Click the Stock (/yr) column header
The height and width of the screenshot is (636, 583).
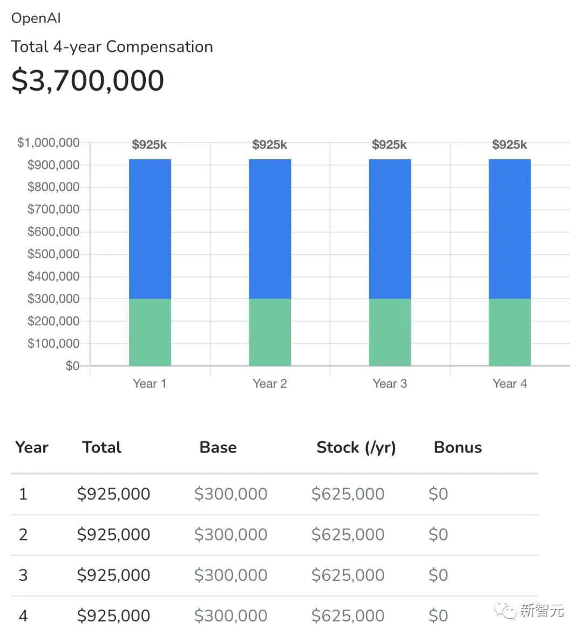click(x=356, y=447)
